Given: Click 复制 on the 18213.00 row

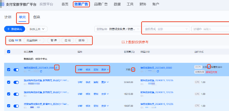Looking at the screenshot, I should (96, 94).
